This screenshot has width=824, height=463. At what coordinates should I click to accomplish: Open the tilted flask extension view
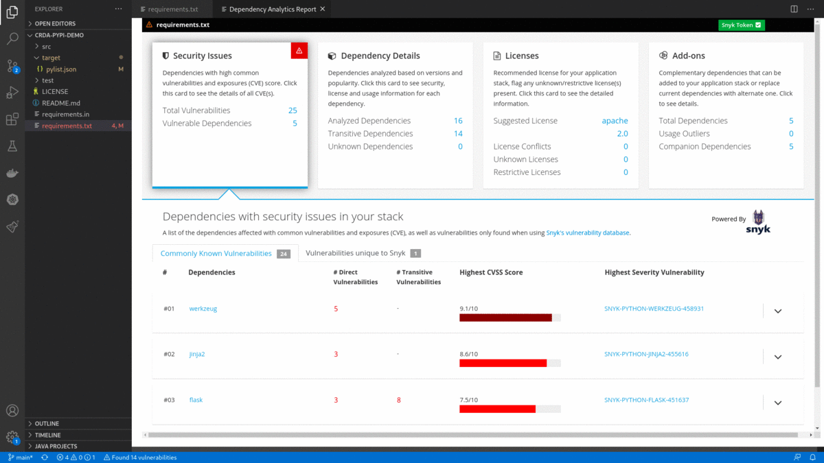click(12, 226)
